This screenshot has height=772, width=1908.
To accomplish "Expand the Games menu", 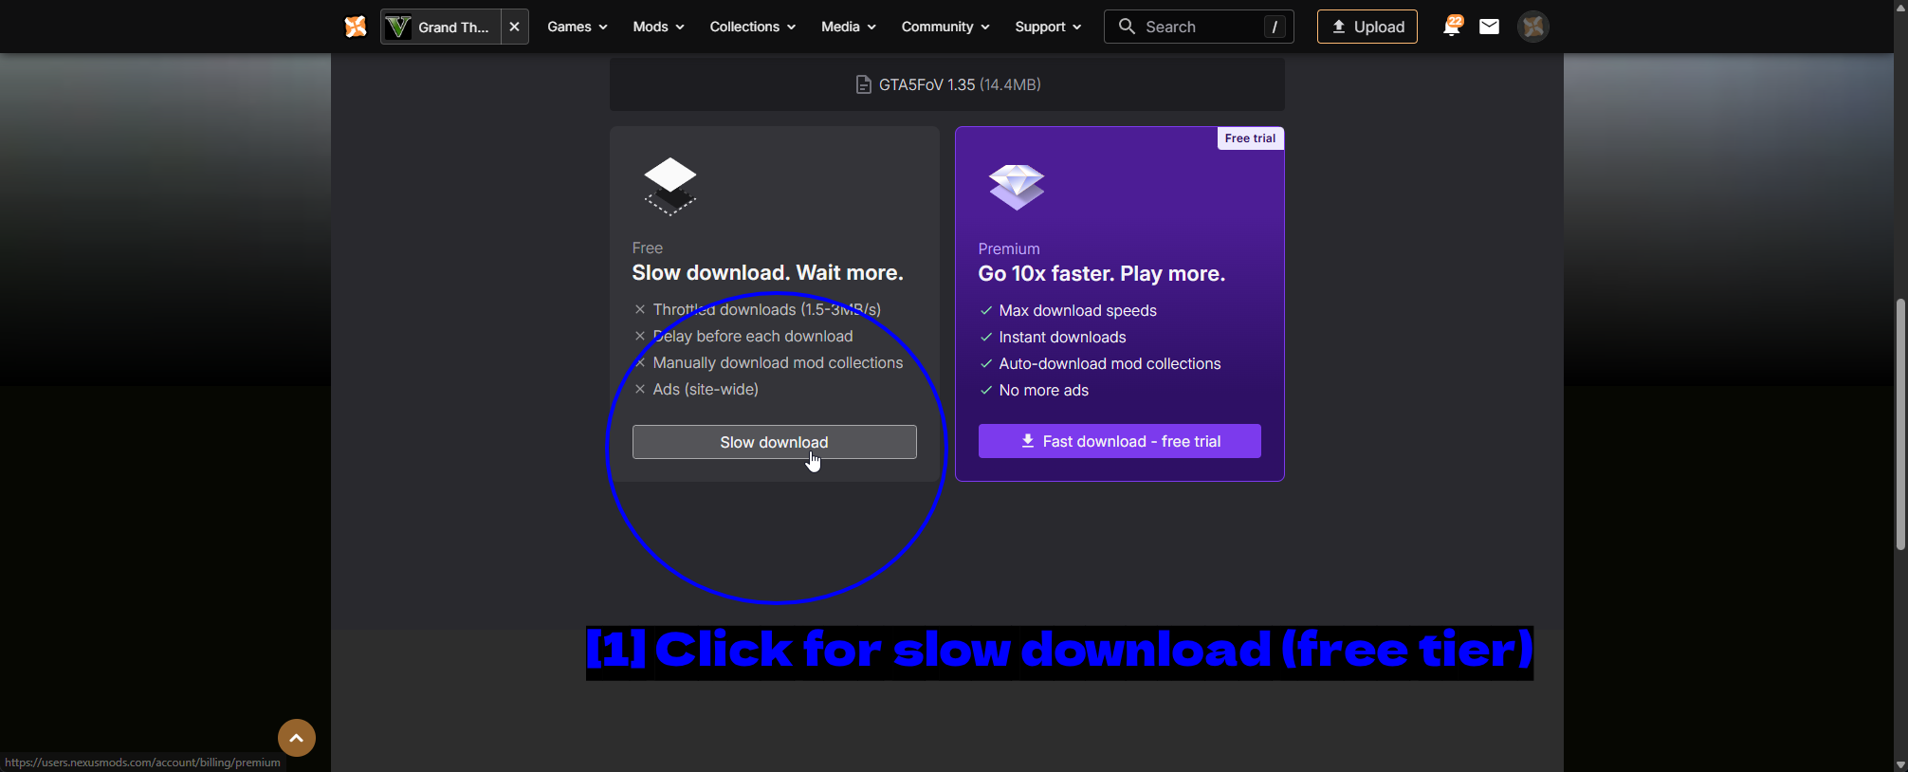I will (x=577, y=27).
